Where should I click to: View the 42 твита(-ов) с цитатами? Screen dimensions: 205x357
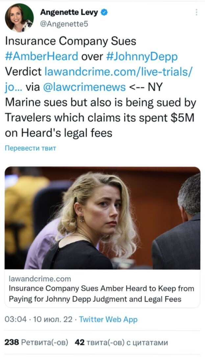coord(121,342)
